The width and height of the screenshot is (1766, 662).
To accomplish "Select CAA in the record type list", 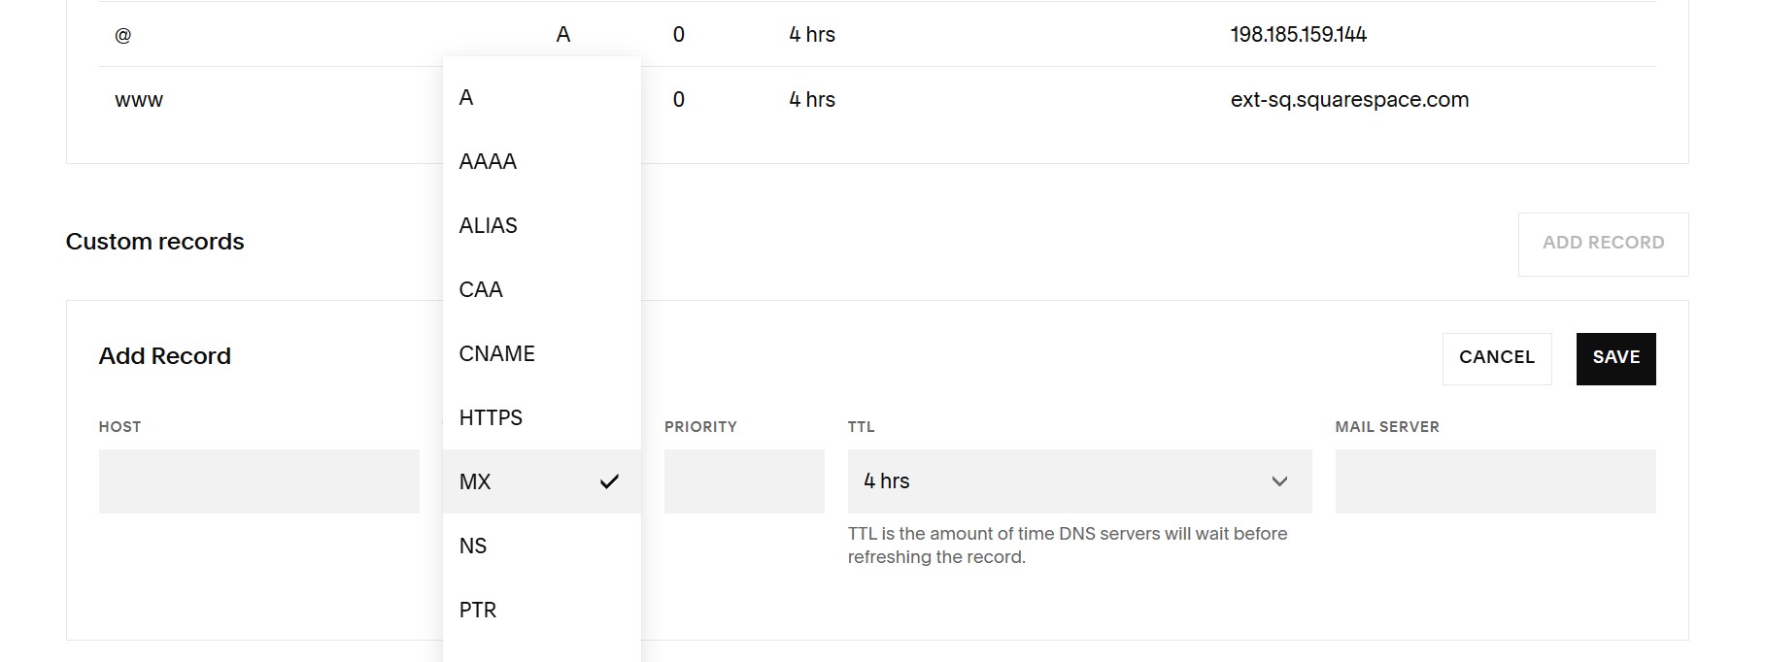I will (x=481, y=290).
